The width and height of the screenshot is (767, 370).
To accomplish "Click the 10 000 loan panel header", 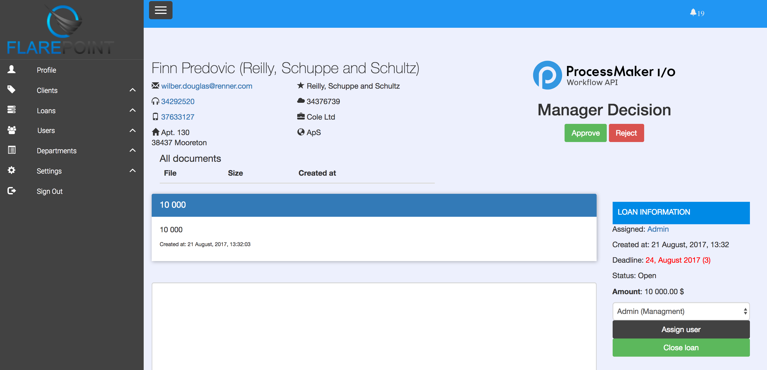I will (374, 205).
